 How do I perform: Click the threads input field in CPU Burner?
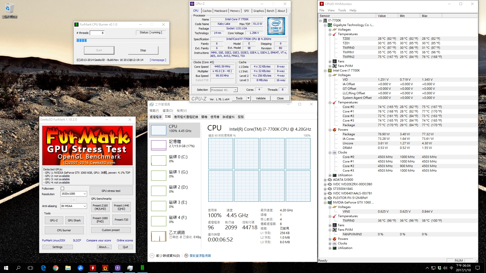[97, 33]
